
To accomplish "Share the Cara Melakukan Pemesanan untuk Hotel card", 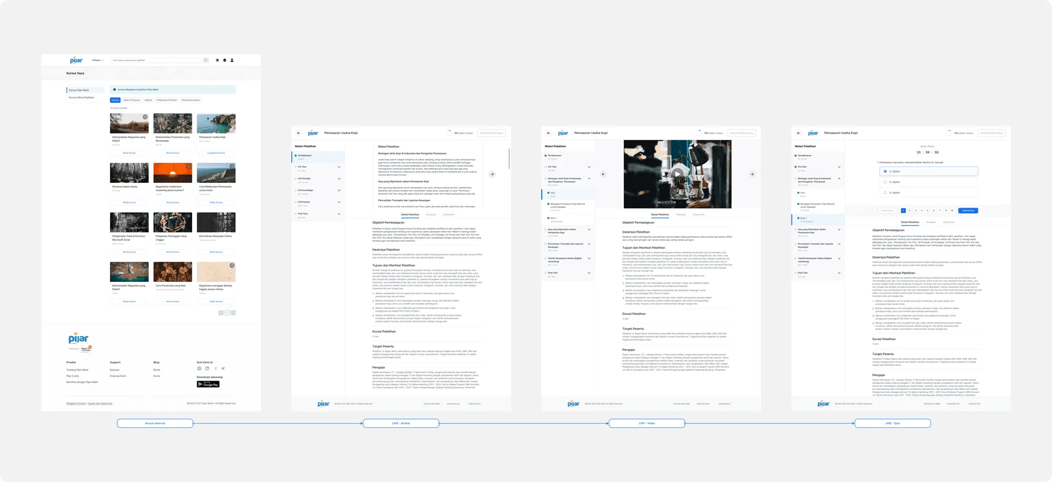I will coord(232,167).
